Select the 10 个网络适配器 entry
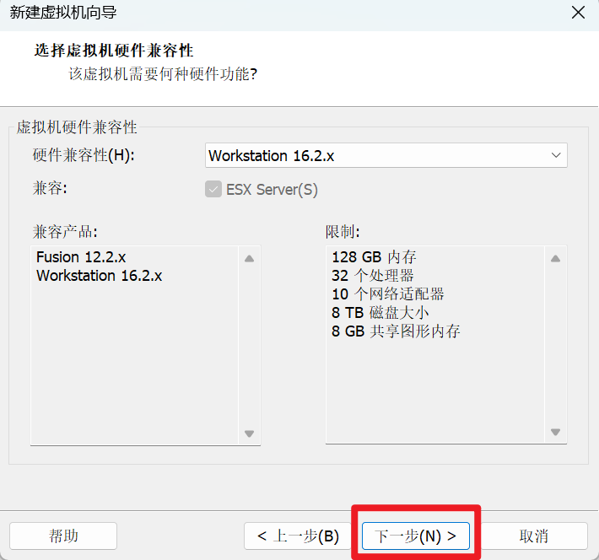Screen dimensions: 599x560 pos(388,294)
